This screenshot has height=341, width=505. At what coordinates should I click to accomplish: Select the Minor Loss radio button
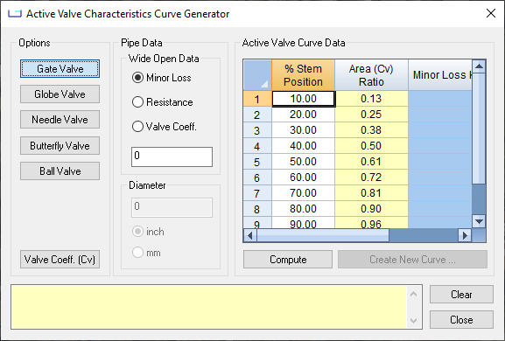(x=162, y=78)
